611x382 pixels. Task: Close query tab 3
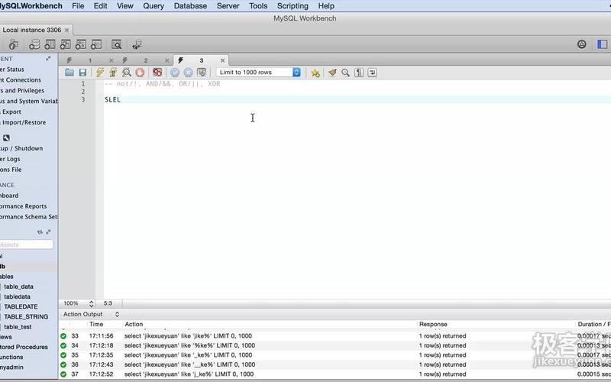(222, 60)
